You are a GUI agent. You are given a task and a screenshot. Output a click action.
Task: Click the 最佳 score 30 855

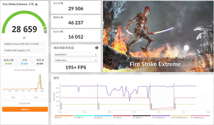40,64
